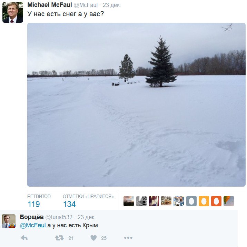Click the reply arrow under Борщёв's tweet
Image resolution: width=247 pixels, height=247 pixels.
[24, 238]
